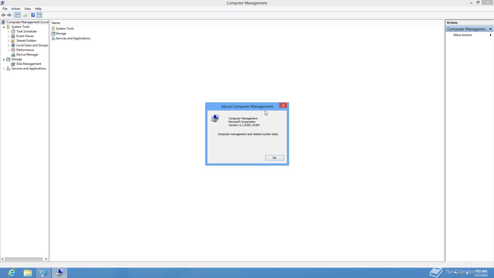Screen dimensions: 494x278
Task: Click the Export List toolbar icon
Action: [x=25, y=15]
